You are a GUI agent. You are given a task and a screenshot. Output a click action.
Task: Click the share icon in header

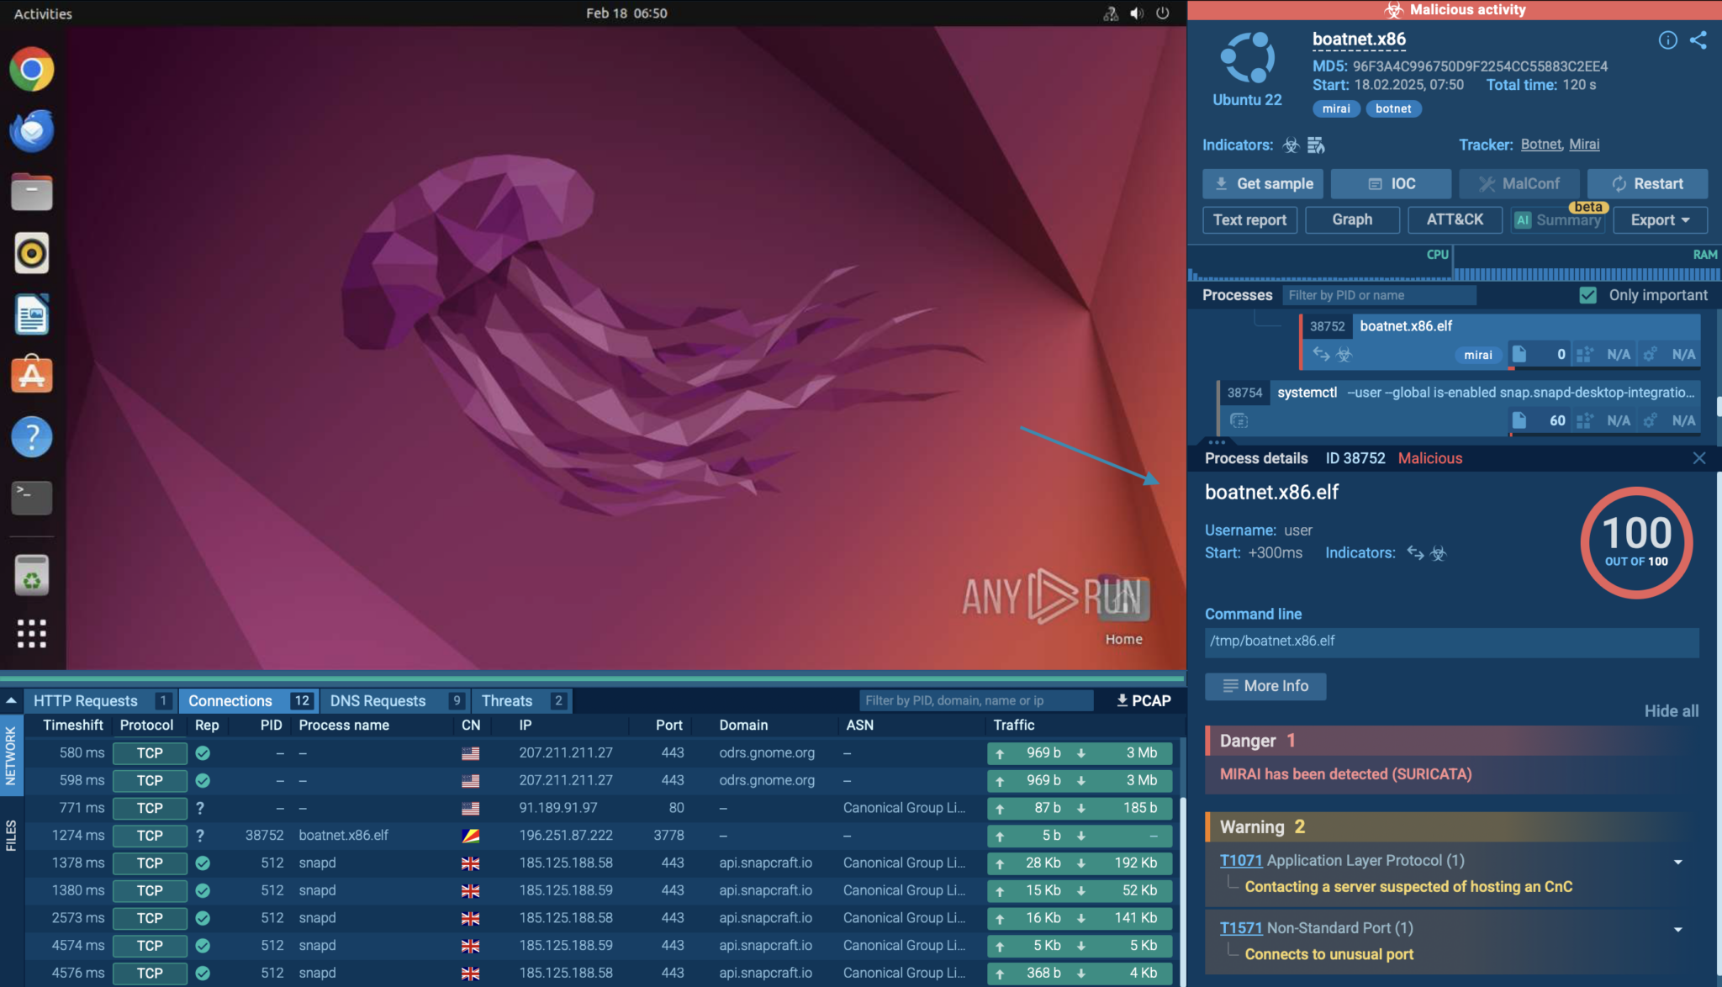tap(1698, 40)
